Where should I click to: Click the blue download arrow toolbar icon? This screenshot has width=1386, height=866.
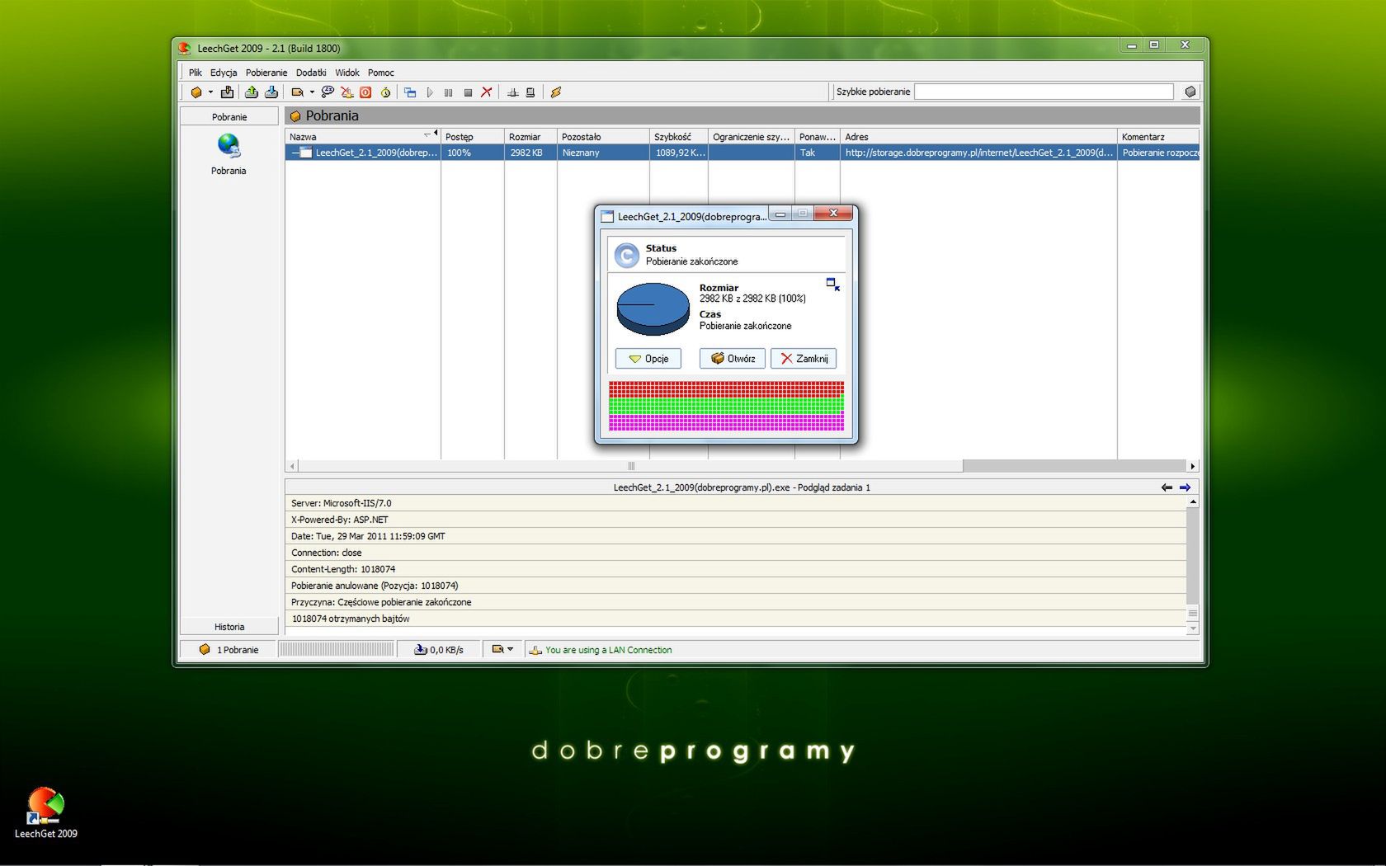[271, 92]
